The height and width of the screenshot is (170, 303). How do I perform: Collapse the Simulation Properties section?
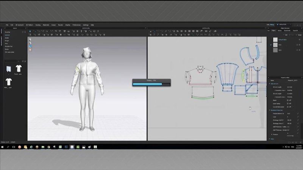click(270, 110)
